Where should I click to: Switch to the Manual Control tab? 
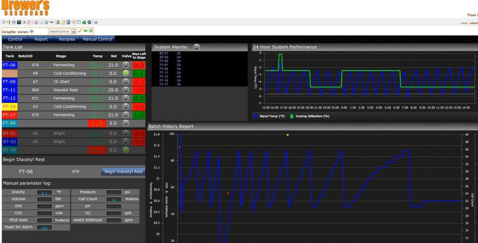point(98,39)
